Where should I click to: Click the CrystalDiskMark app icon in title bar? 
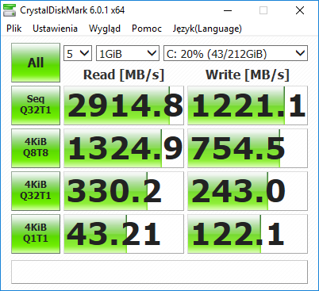point(10,10)
